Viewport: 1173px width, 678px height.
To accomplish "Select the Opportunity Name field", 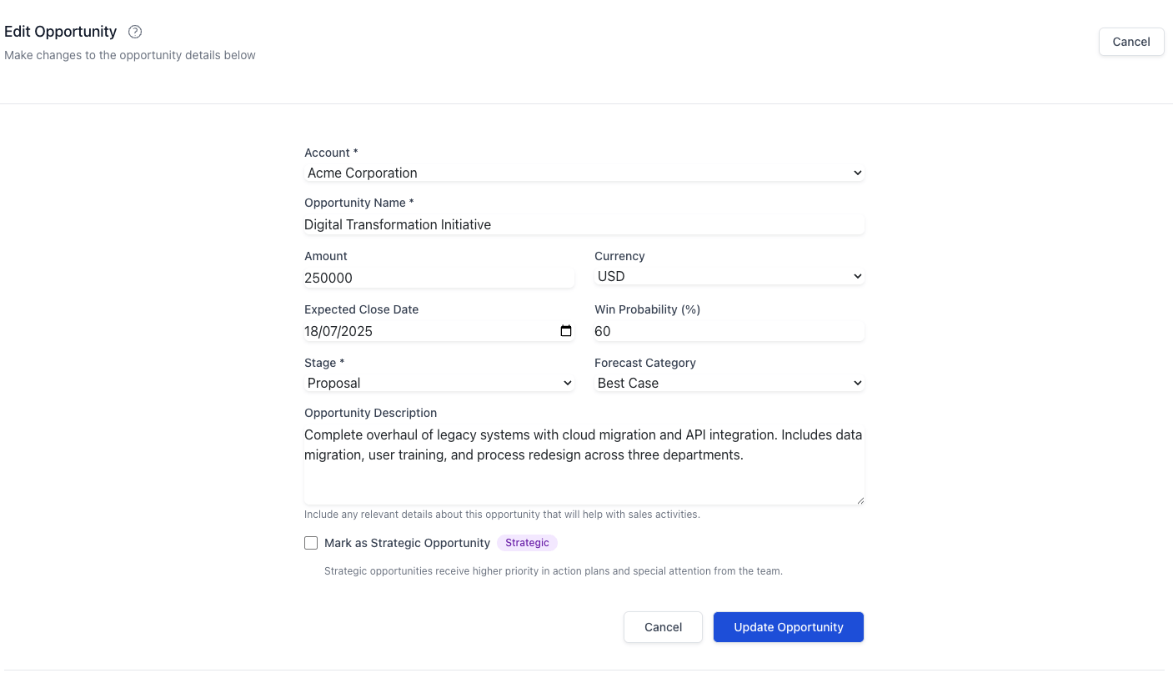I will pos(584,224).
